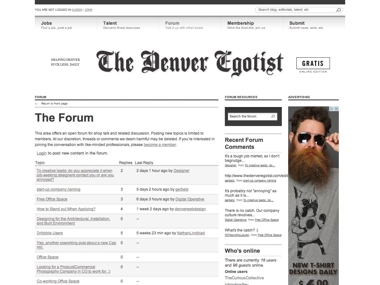Visit gerbetz's profile from the Last Reply column
This screenshot has width=380, height=285.
click(x=182, y=189)
